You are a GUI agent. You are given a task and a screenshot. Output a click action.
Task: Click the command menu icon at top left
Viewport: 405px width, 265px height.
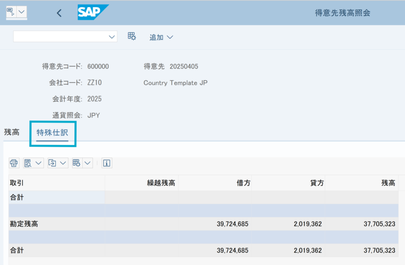point(11,12)
